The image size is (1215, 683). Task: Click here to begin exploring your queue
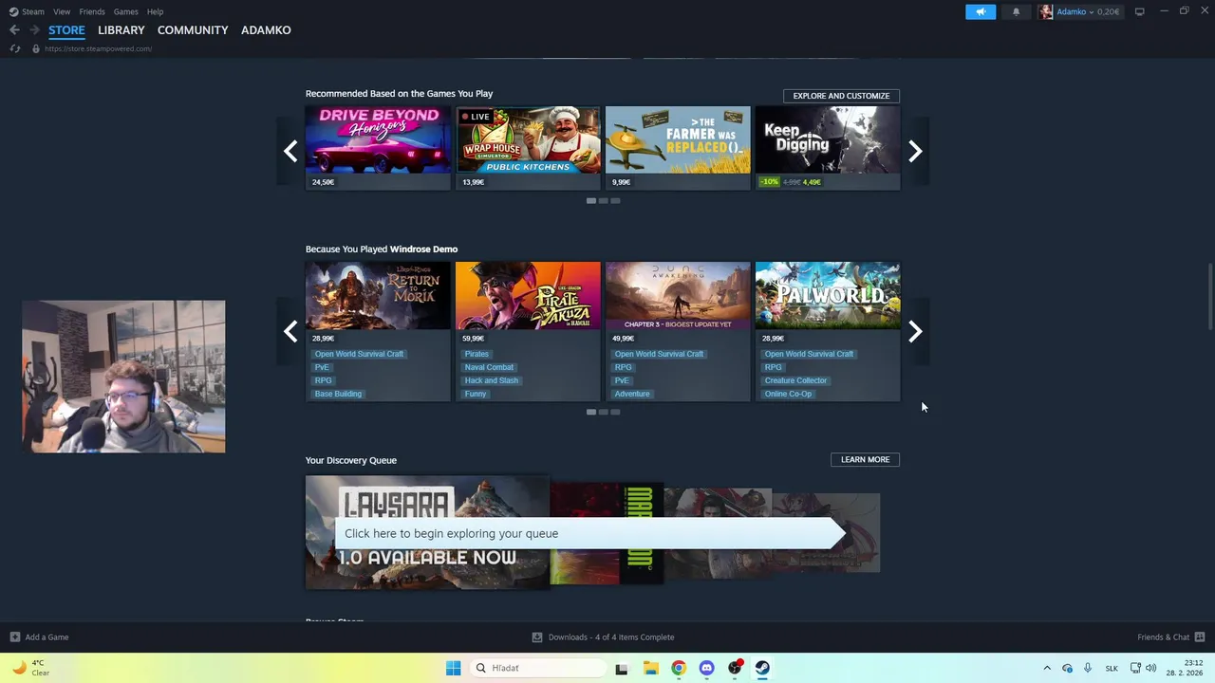[x=589, y=533]
